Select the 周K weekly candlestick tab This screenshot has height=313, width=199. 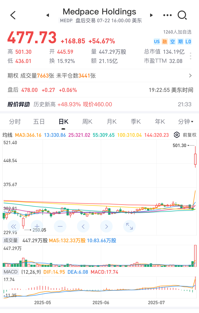[x=87, y=122]
